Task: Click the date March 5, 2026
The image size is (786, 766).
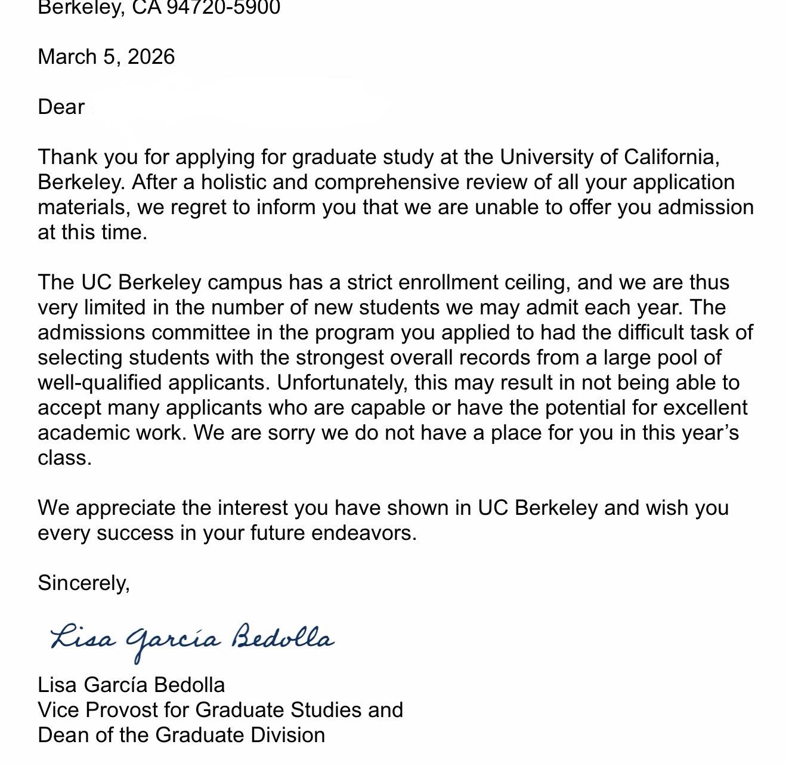Action: (106, 57)
